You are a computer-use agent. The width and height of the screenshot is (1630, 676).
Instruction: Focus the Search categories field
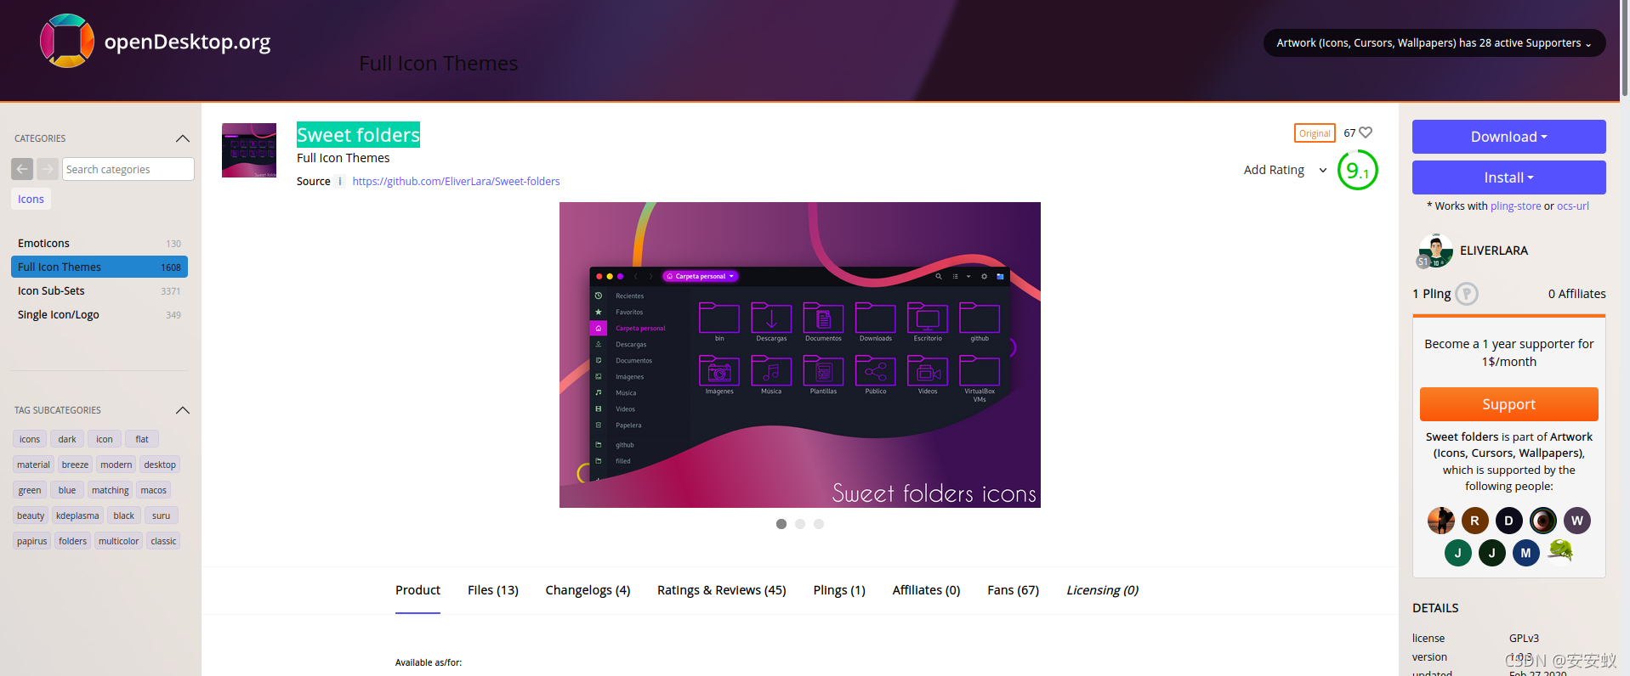tap(128, 169)
